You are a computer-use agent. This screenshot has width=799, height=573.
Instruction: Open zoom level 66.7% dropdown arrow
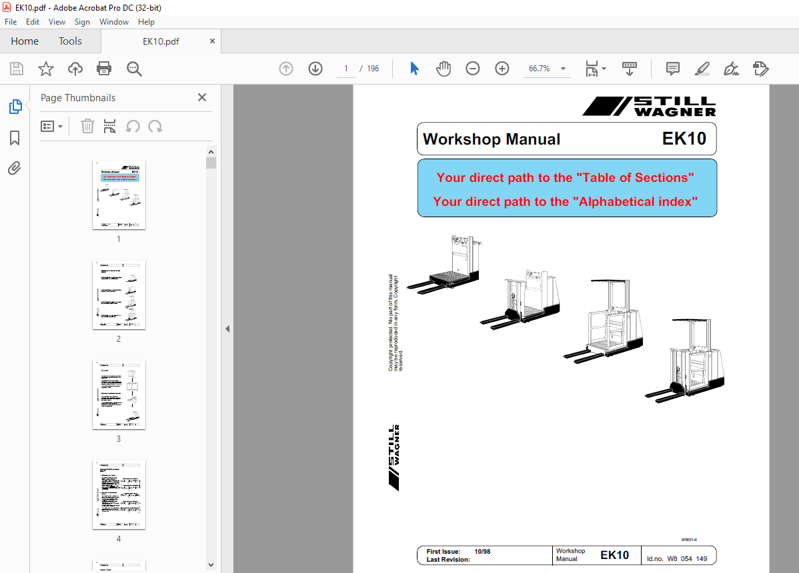coord(563,69)
